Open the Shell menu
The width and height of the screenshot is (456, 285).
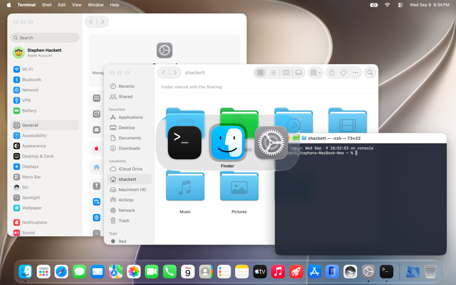click(46, 5)
